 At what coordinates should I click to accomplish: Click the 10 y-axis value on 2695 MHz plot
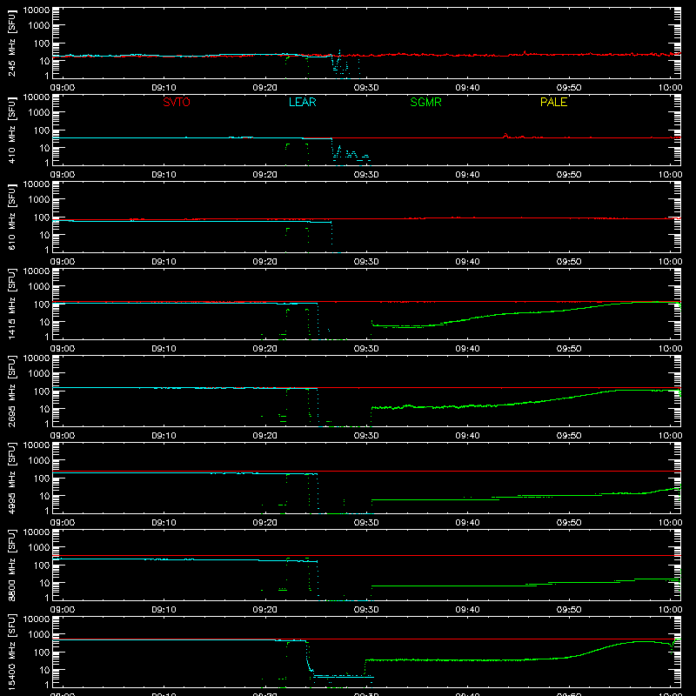point(44,409)
